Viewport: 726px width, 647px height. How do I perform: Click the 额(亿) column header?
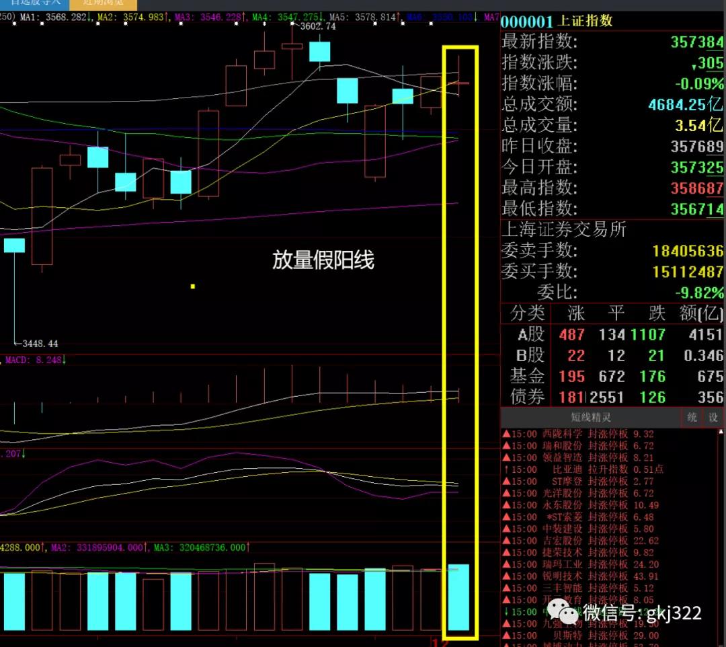point(701,313)
